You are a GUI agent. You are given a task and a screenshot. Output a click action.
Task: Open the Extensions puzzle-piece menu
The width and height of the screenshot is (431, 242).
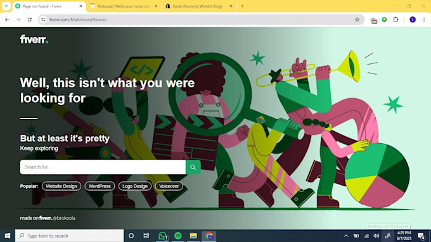396,20
